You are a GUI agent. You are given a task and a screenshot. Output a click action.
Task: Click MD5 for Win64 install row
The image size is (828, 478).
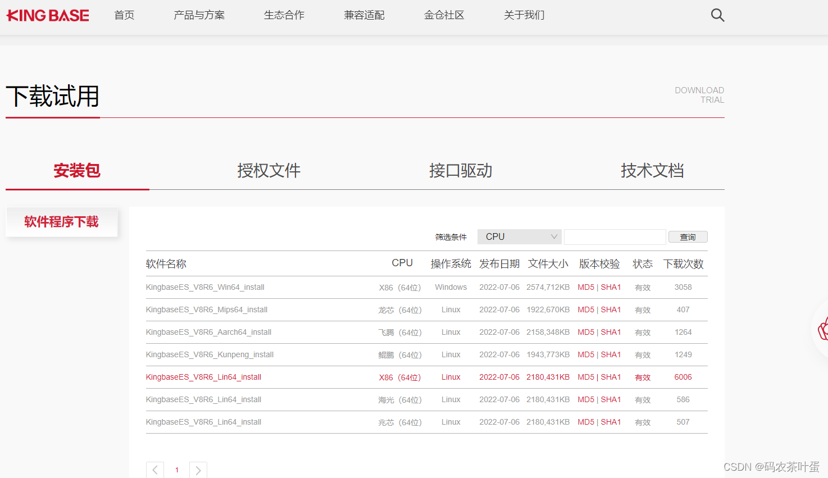click(586, 287)
